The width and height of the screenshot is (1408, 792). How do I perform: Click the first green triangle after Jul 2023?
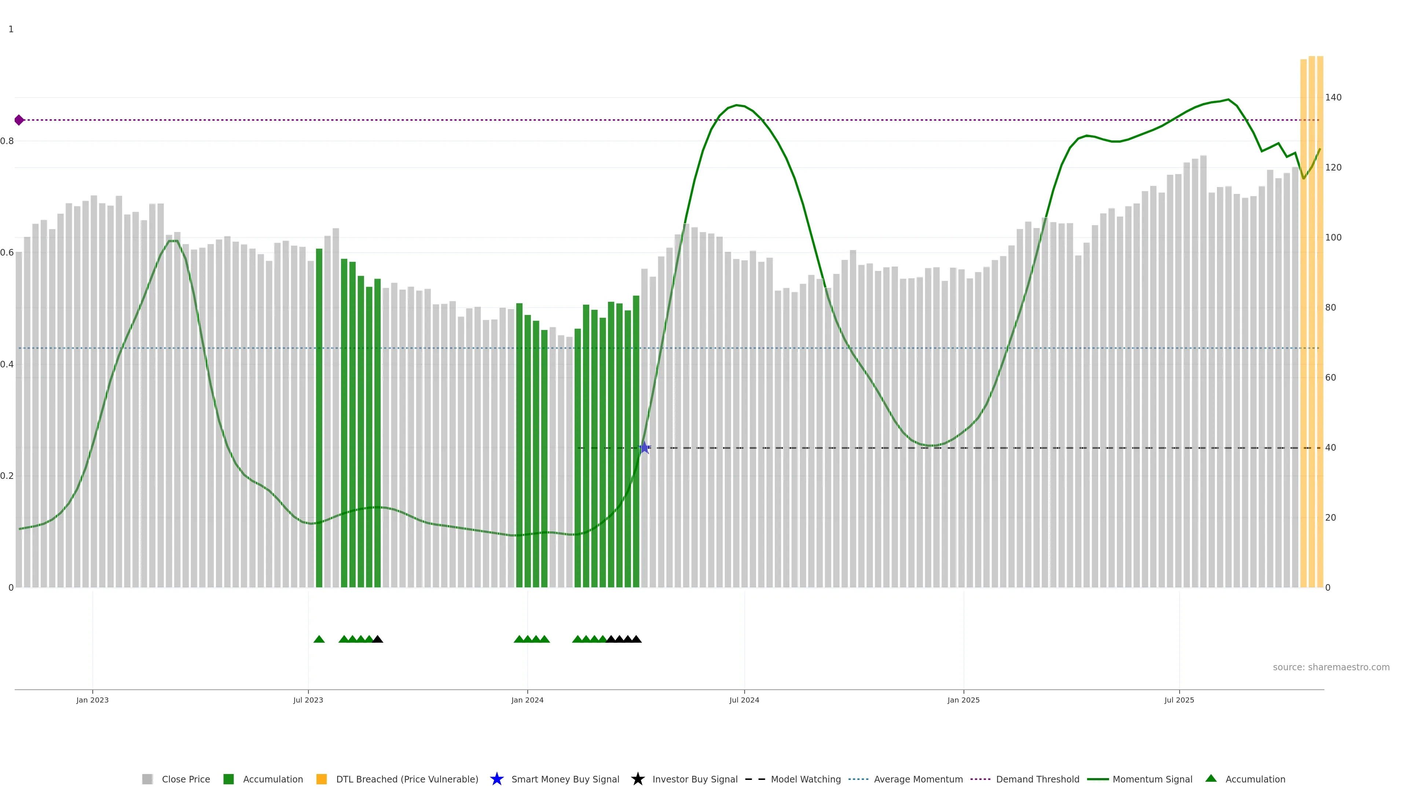coord(319,639)
